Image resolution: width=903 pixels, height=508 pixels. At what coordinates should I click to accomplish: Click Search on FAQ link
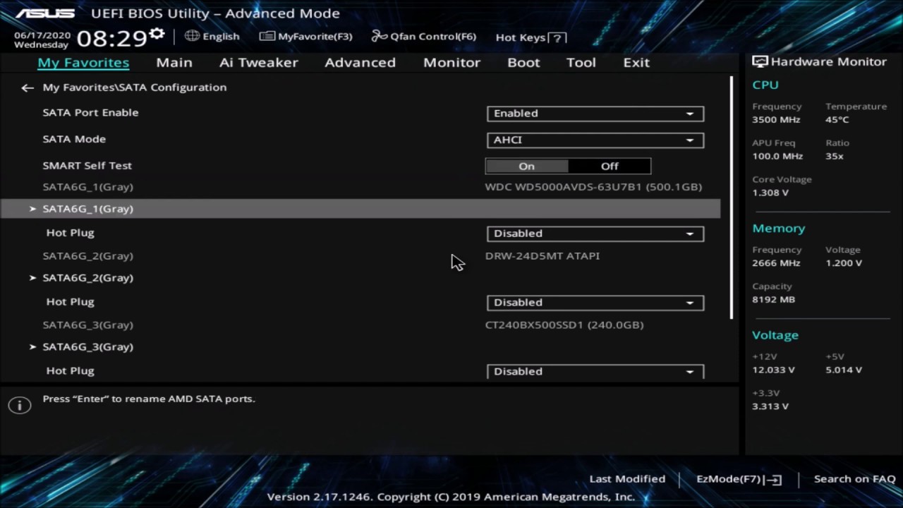coord(854,479)
